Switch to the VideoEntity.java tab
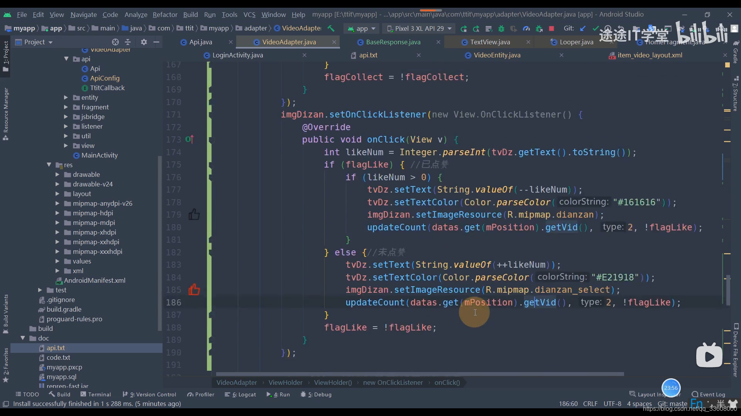The height and width of the screenshot is (416, 741). pos(497,55)
